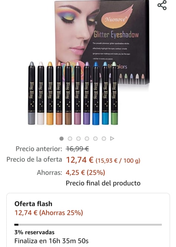Click the 'Precio final del producto' text
176x247 pixels.
click(x=103, y=183)
